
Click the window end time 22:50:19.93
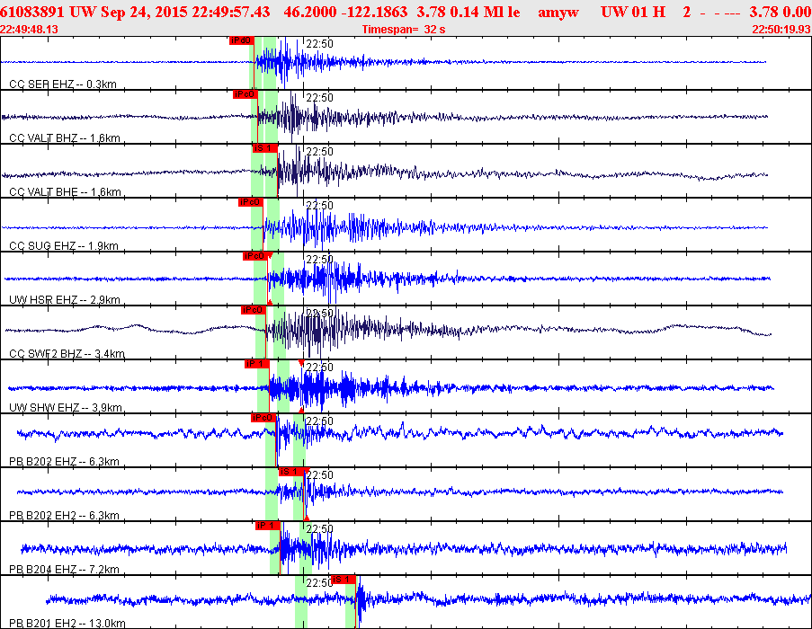click(781, 30)
